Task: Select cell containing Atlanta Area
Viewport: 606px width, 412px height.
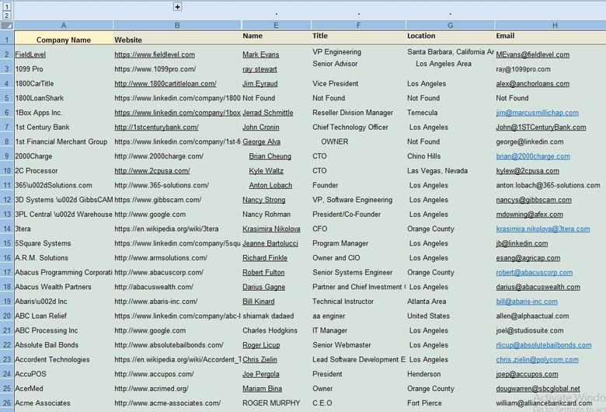Action: coord(451,302)
